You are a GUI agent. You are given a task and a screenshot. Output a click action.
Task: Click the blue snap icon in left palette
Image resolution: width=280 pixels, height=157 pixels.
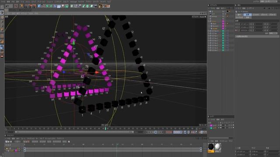pos(2,47)
